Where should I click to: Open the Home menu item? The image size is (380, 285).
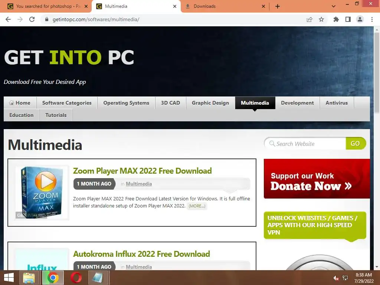[x=20, y=103]
